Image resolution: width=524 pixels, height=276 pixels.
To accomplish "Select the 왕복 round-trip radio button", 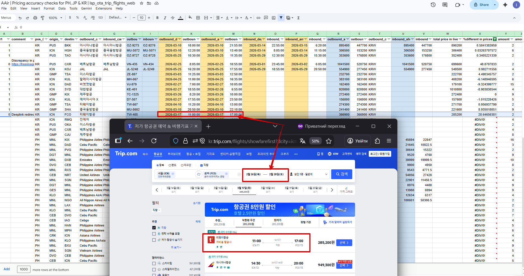I will (157, 165).
